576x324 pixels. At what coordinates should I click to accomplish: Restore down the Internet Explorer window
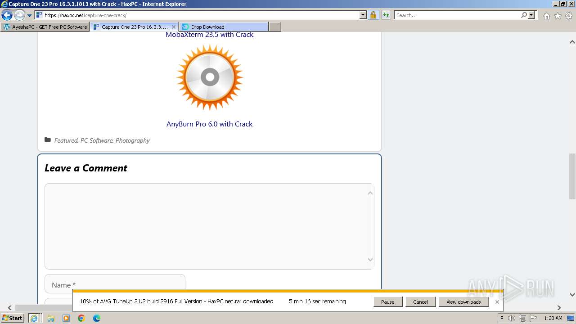pos(563,4)
